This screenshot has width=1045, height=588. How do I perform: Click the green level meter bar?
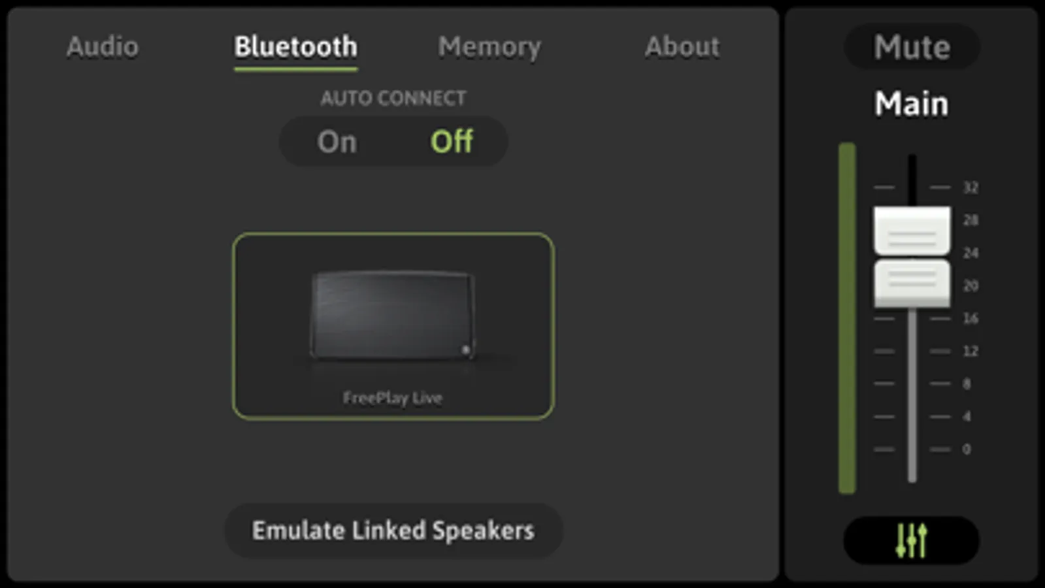pos(847,318)
